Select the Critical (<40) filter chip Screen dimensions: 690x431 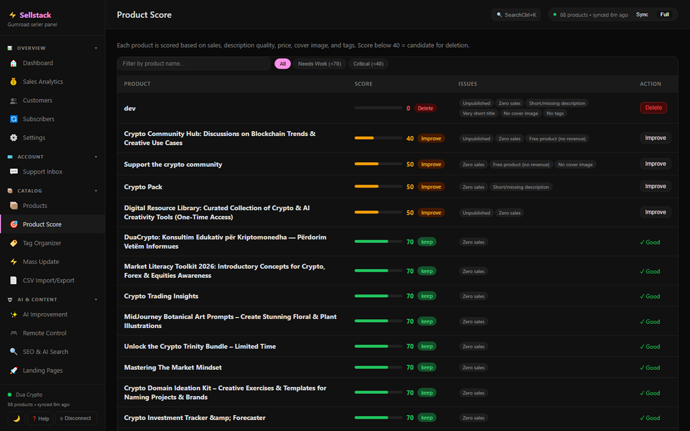click(x=368, y=64)
